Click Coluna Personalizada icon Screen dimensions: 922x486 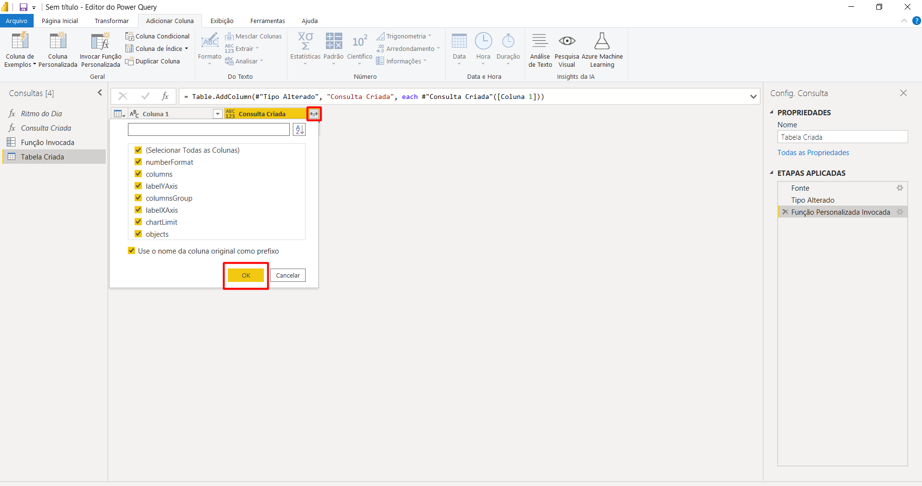(58, 41)
